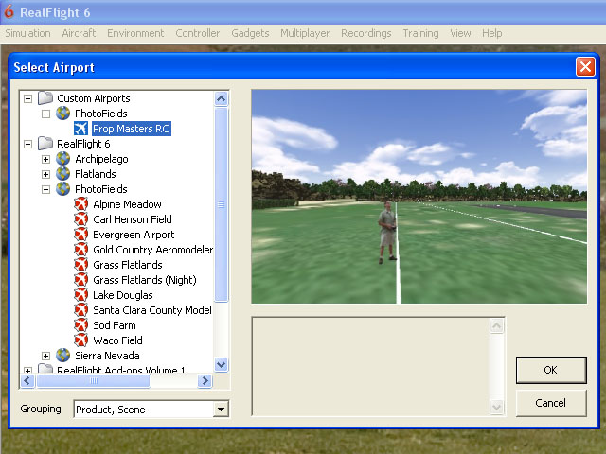Click the airplane icon next to Prop Masters RC
The image size is (606, 454).
80,129
